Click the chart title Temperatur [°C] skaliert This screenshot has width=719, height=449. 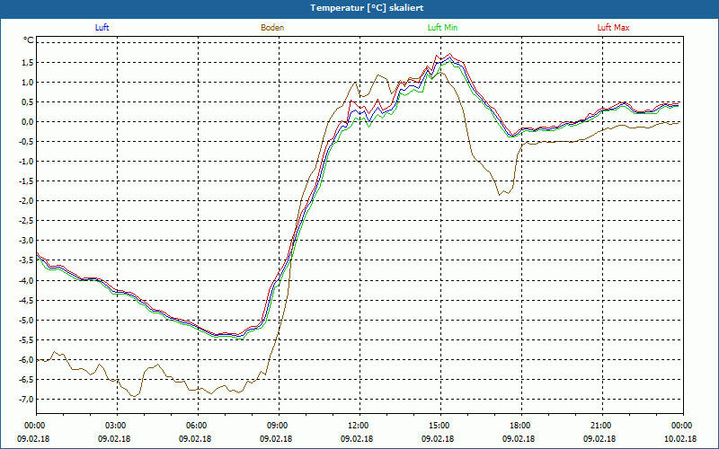tap(367, 8)
